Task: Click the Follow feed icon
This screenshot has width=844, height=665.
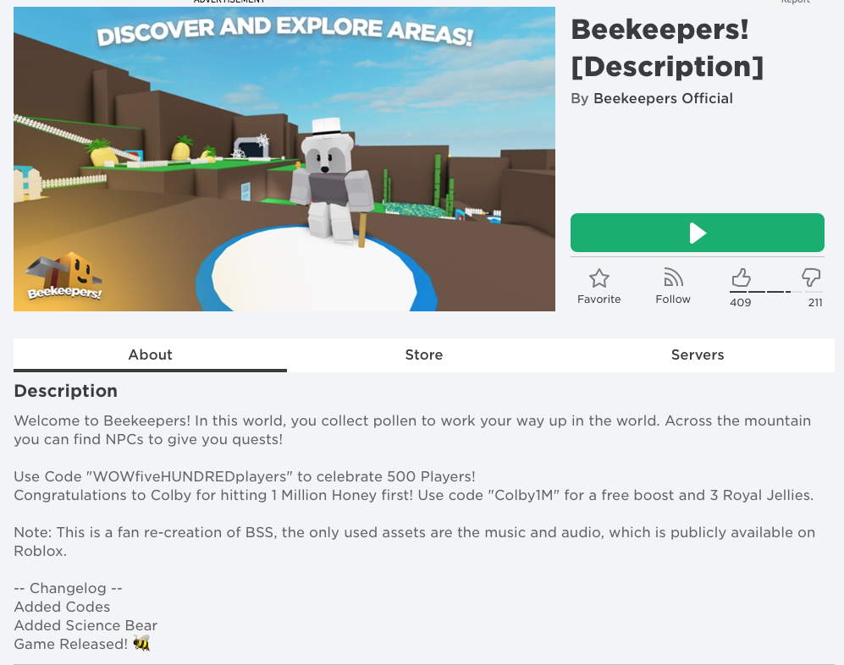Action: [673, 278]
